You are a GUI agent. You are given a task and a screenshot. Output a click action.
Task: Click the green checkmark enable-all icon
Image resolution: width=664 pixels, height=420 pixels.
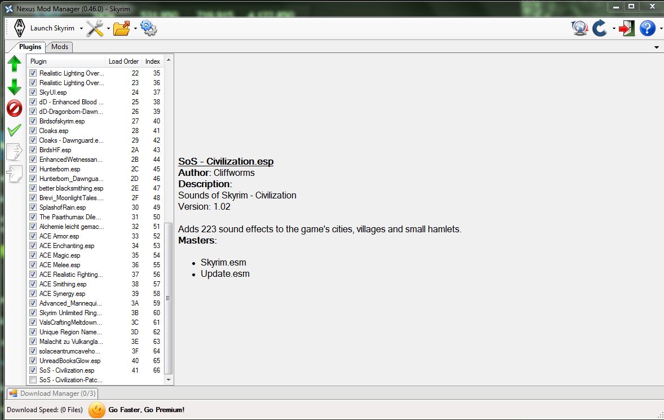click(14, 131)
